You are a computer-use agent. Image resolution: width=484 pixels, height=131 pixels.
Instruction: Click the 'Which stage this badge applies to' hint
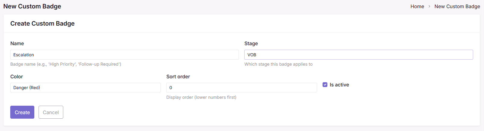click(278, 64)
